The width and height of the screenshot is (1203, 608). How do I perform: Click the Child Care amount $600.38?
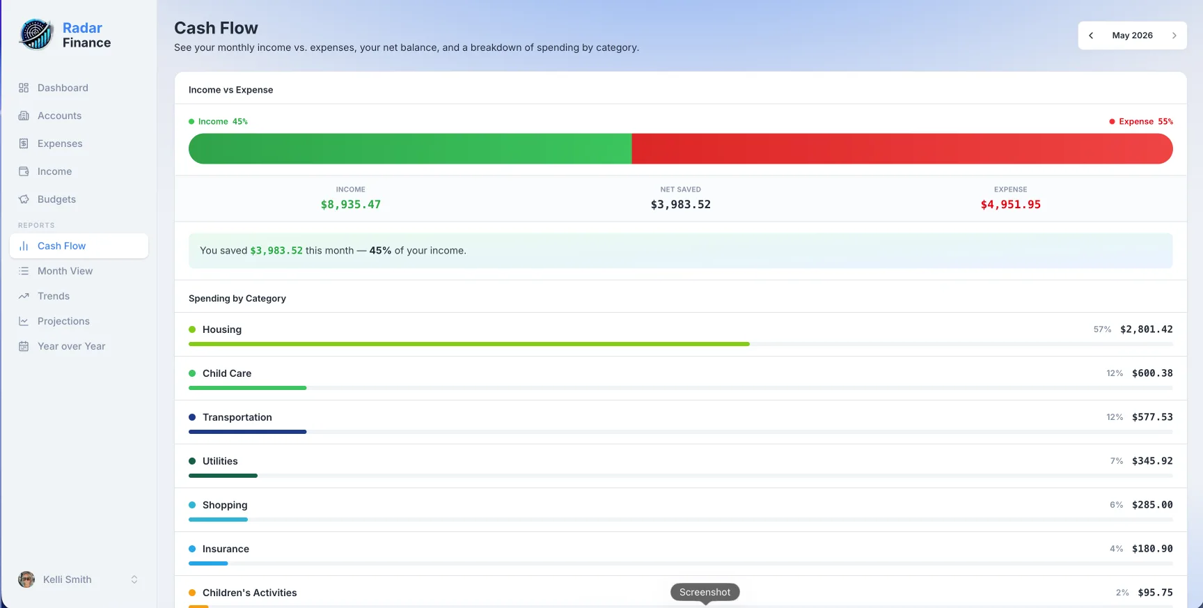click(x=1152, y=373)
